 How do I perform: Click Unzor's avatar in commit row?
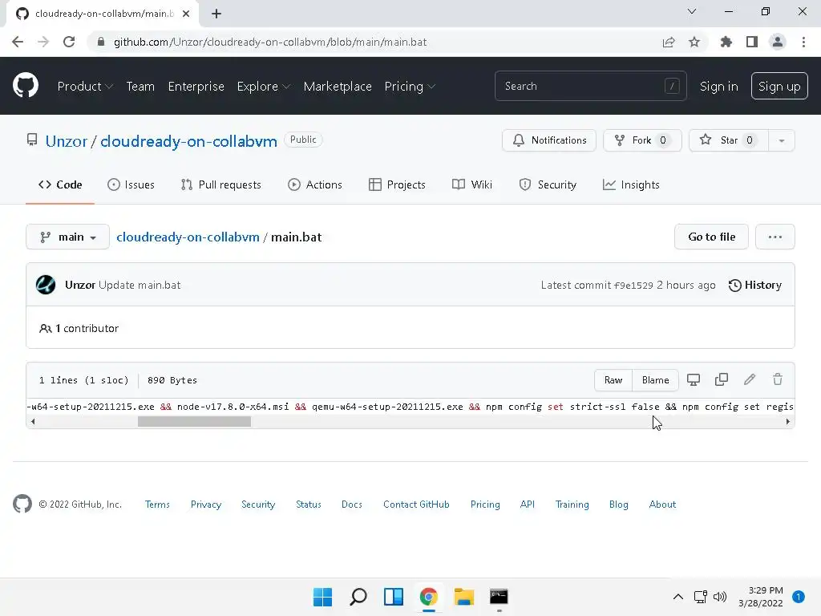pyautogui.click(x=46, y=285)
